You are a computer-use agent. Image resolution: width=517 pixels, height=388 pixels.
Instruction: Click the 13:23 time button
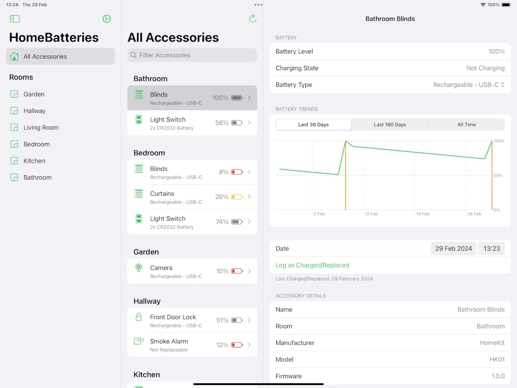click(491, 249)
